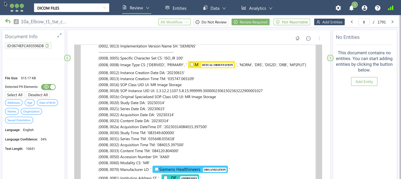Open the document tags icon
This screenshot has width=401, height=179.
(x=298, y=39)
